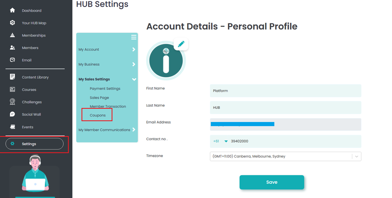Open the Social Wall chat icon
392x198 pixels.
[12, 114]
